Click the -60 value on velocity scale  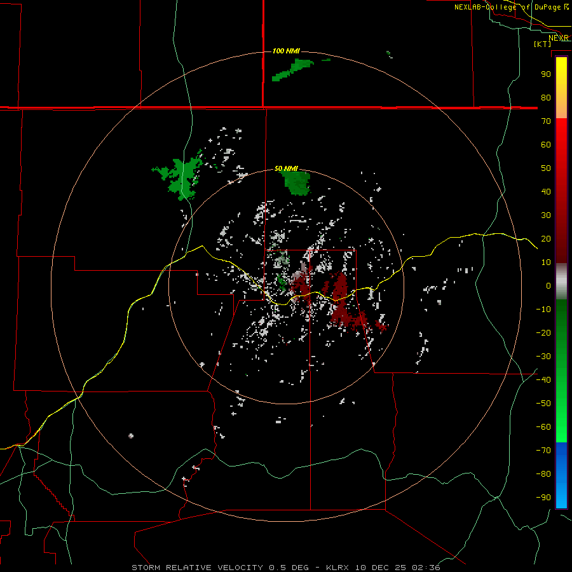pos(543,427)
